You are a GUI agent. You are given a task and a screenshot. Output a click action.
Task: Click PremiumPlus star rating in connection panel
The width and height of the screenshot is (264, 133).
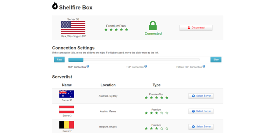(116, 30)
